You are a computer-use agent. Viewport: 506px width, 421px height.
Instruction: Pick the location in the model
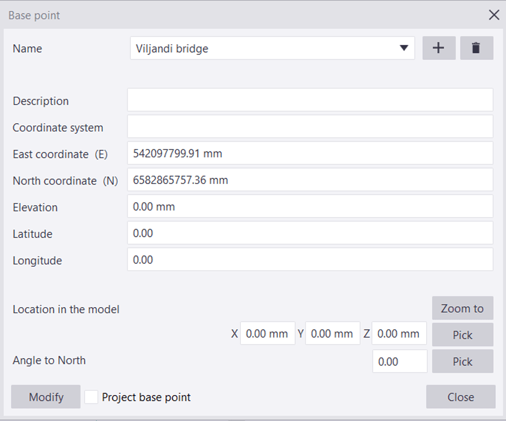click(462, 335)
